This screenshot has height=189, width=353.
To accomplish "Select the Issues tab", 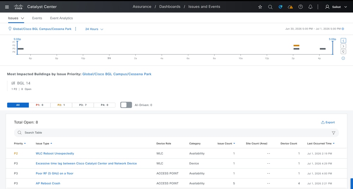I will click(x=13, y=18).
